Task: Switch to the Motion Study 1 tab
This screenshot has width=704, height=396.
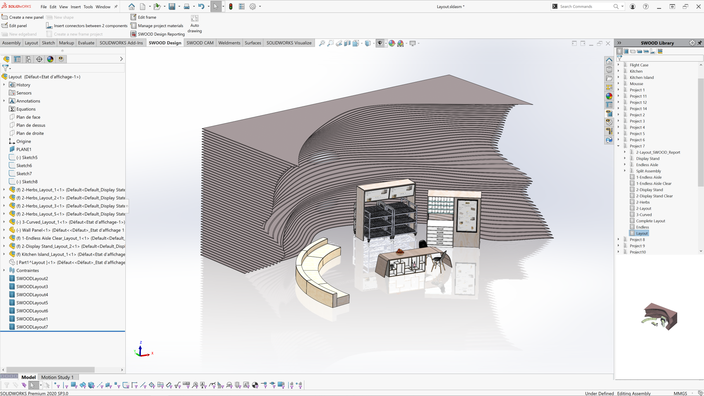Action: tap(57, 377)
